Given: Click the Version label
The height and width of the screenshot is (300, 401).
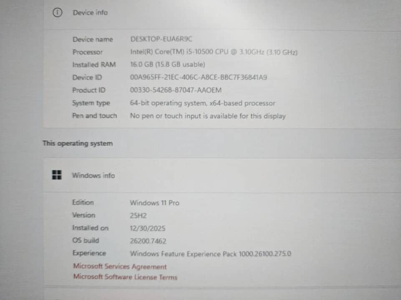Looking at the screenshot, I should click(84, 215).
